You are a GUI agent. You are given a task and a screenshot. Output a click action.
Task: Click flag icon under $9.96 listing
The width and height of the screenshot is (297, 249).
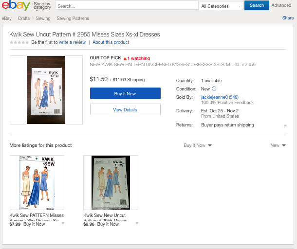(137, 223)
